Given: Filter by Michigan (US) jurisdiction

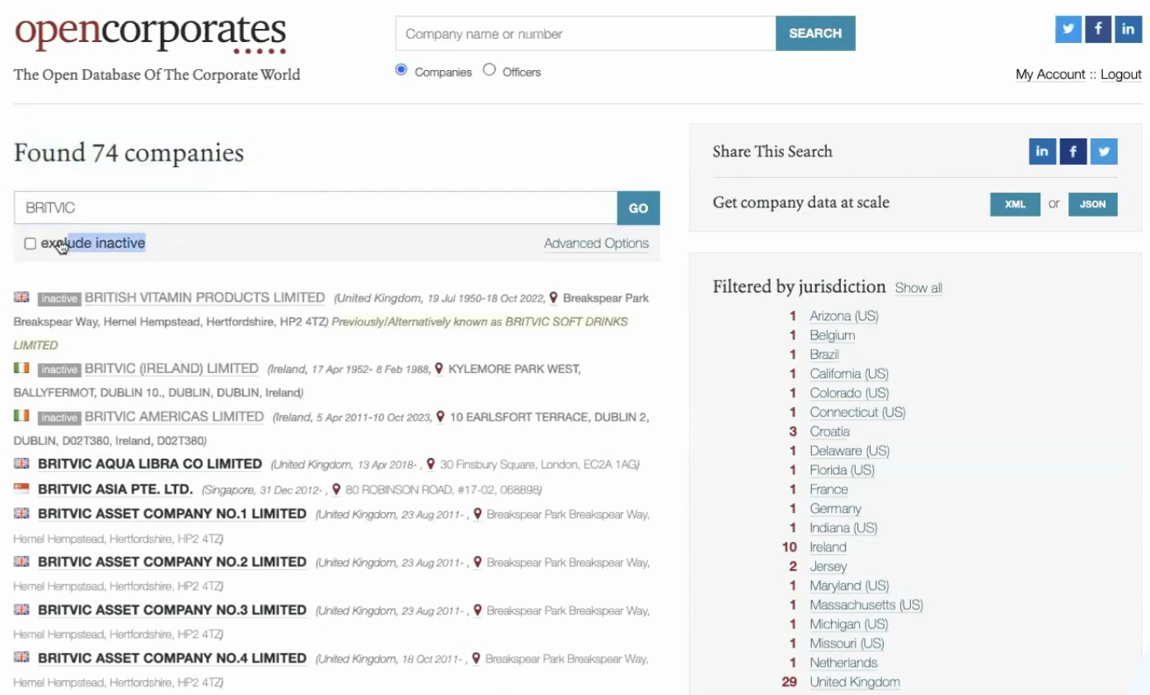Looking at the screenshot, I should 848,624.
